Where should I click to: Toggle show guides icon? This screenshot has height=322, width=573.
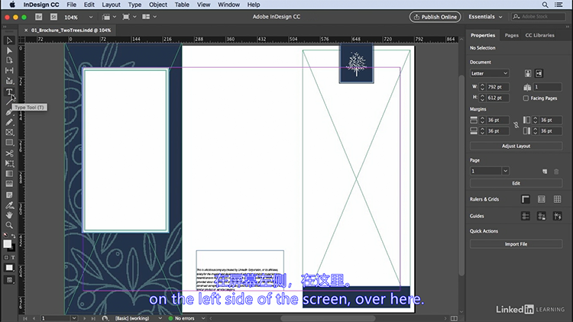[x=526, y=216]
